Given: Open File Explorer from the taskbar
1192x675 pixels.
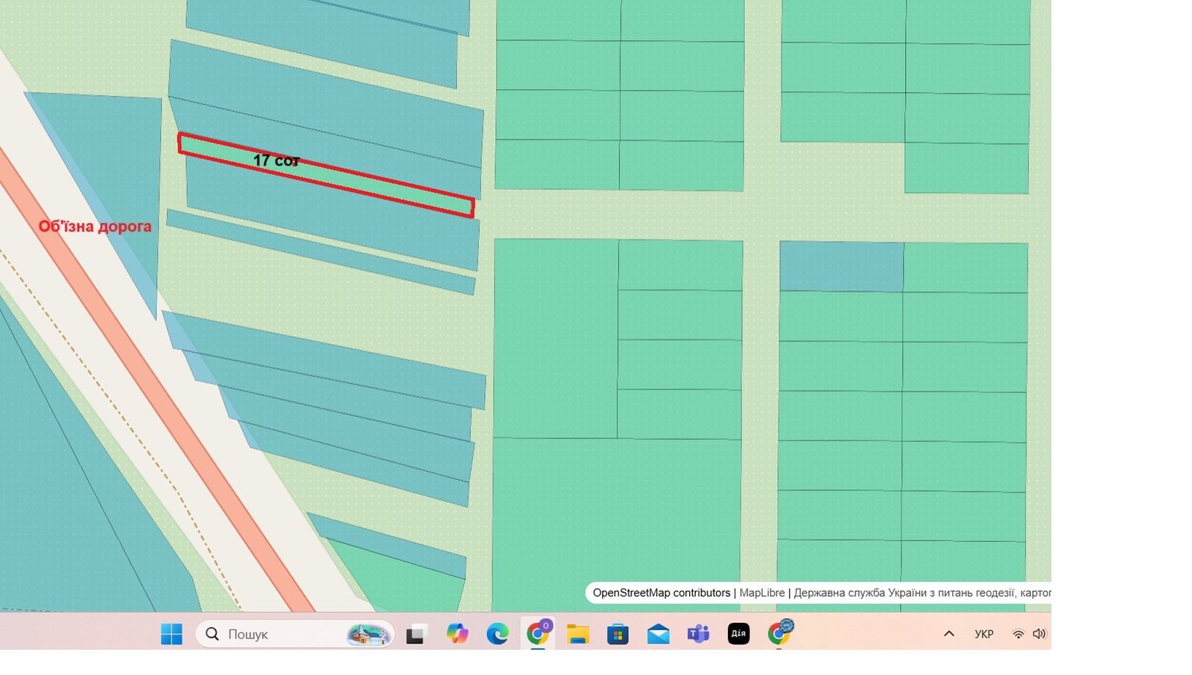Looking at the screenshot, I should coord(577,634).
